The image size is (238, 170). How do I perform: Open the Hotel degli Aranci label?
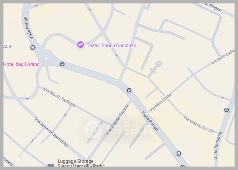[22, 64]
